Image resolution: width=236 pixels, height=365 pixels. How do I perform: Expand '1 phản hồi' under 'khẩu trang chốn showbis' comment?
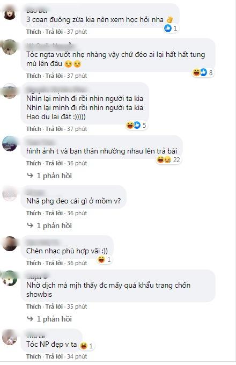(49, 319)
